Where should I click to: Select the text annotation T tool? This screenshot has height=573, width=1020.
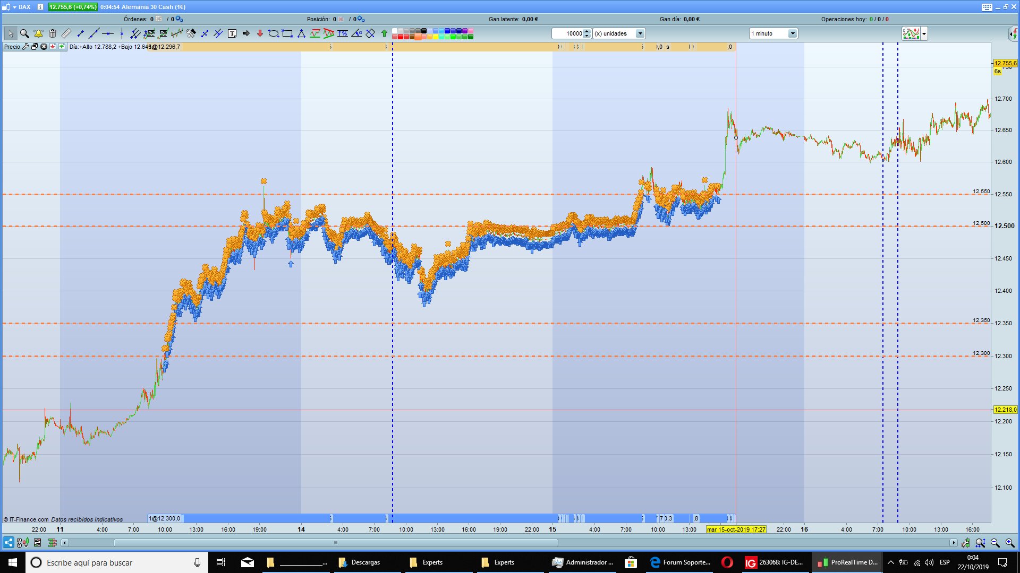point(232,33)
